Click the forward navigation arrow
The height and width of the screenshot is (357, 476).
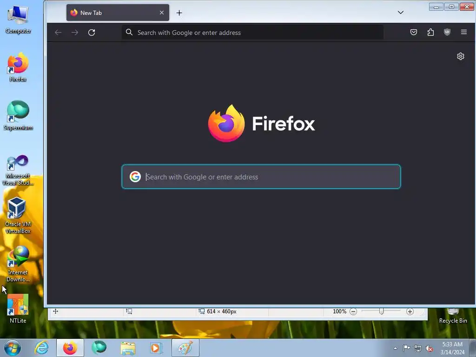(x=75, y=33)
